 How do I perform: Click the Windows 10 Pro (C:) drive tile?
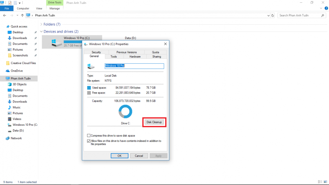tap(72, 42)
